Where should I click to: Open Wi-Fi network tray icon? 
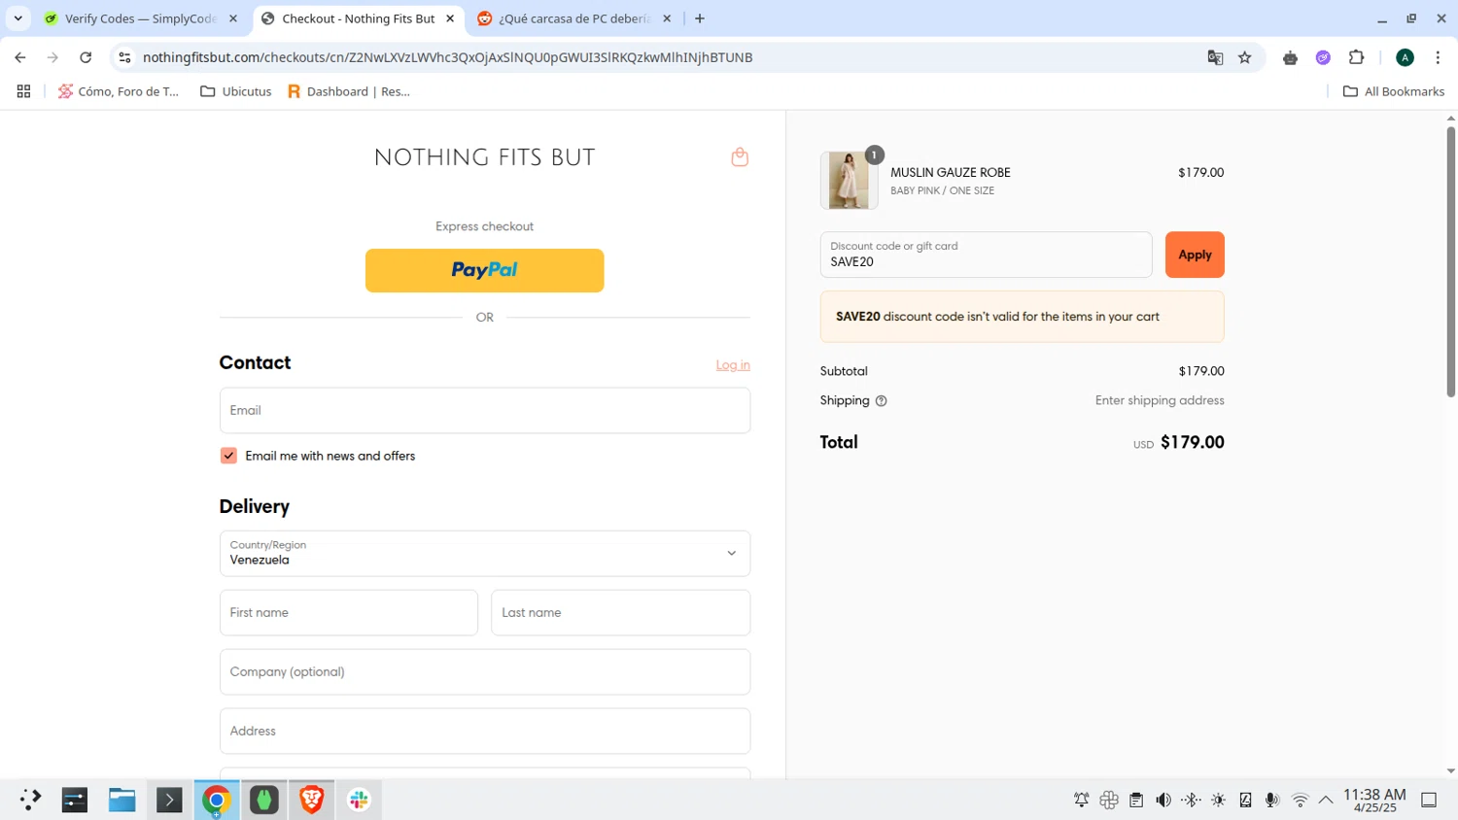(1300, 801)
